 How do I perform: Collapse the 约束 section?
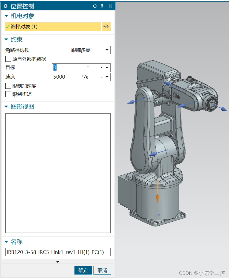point(6,39)
